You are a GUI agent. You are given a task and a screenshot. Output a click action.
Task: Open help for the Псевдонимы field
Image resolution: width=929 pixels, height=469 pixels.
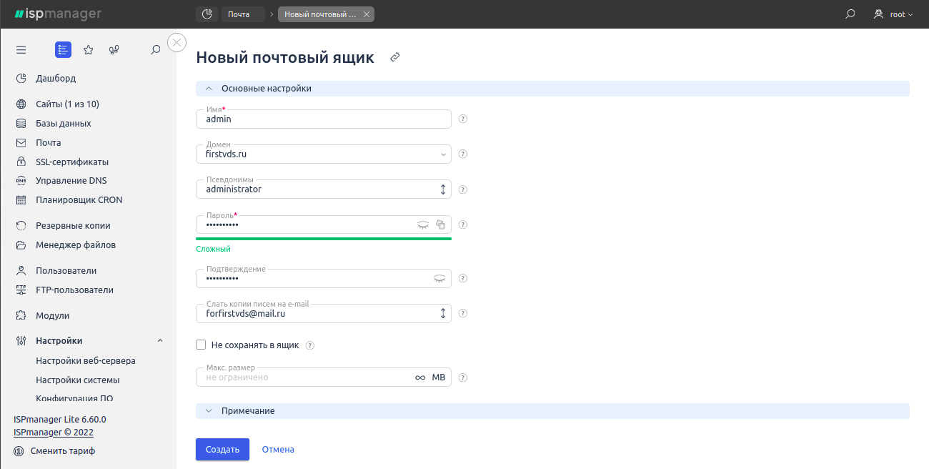(463, 189)
